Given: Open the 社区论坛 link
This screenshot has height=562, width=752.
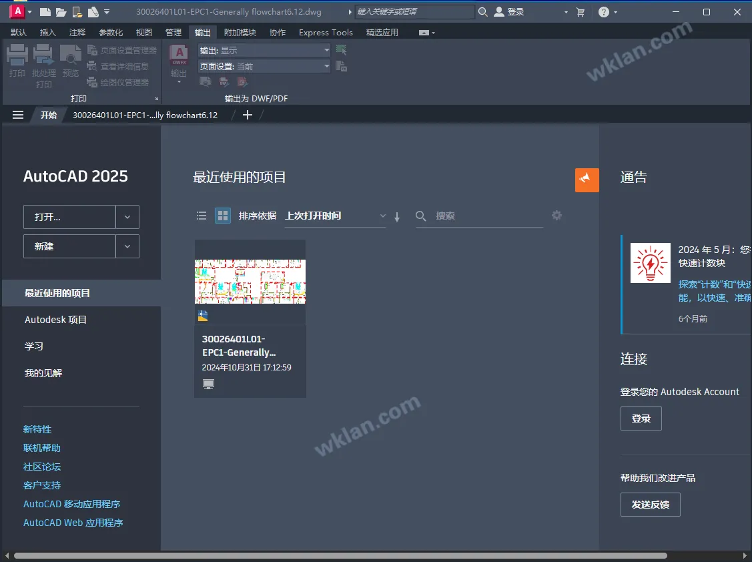Looking at the screenshot, I should (42, 467).
